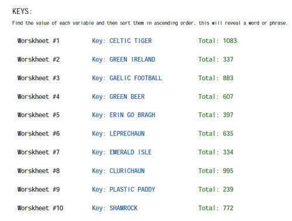This screenshot has width=292, height=221.
Task: Click Total: 1083 value
Action: coord(218,41)
